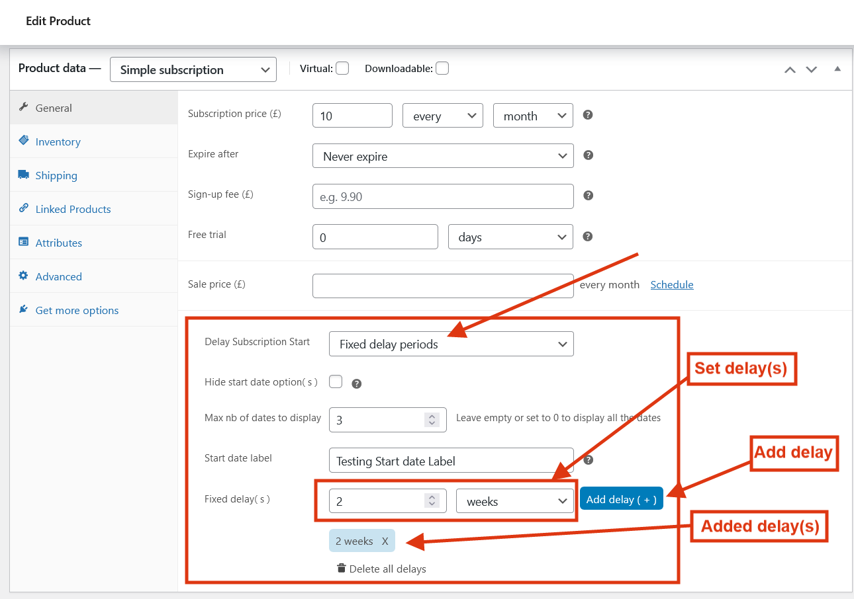Select the Inventory tag icon in sidebar
The image size is (854, 599).
pos(25,141)
